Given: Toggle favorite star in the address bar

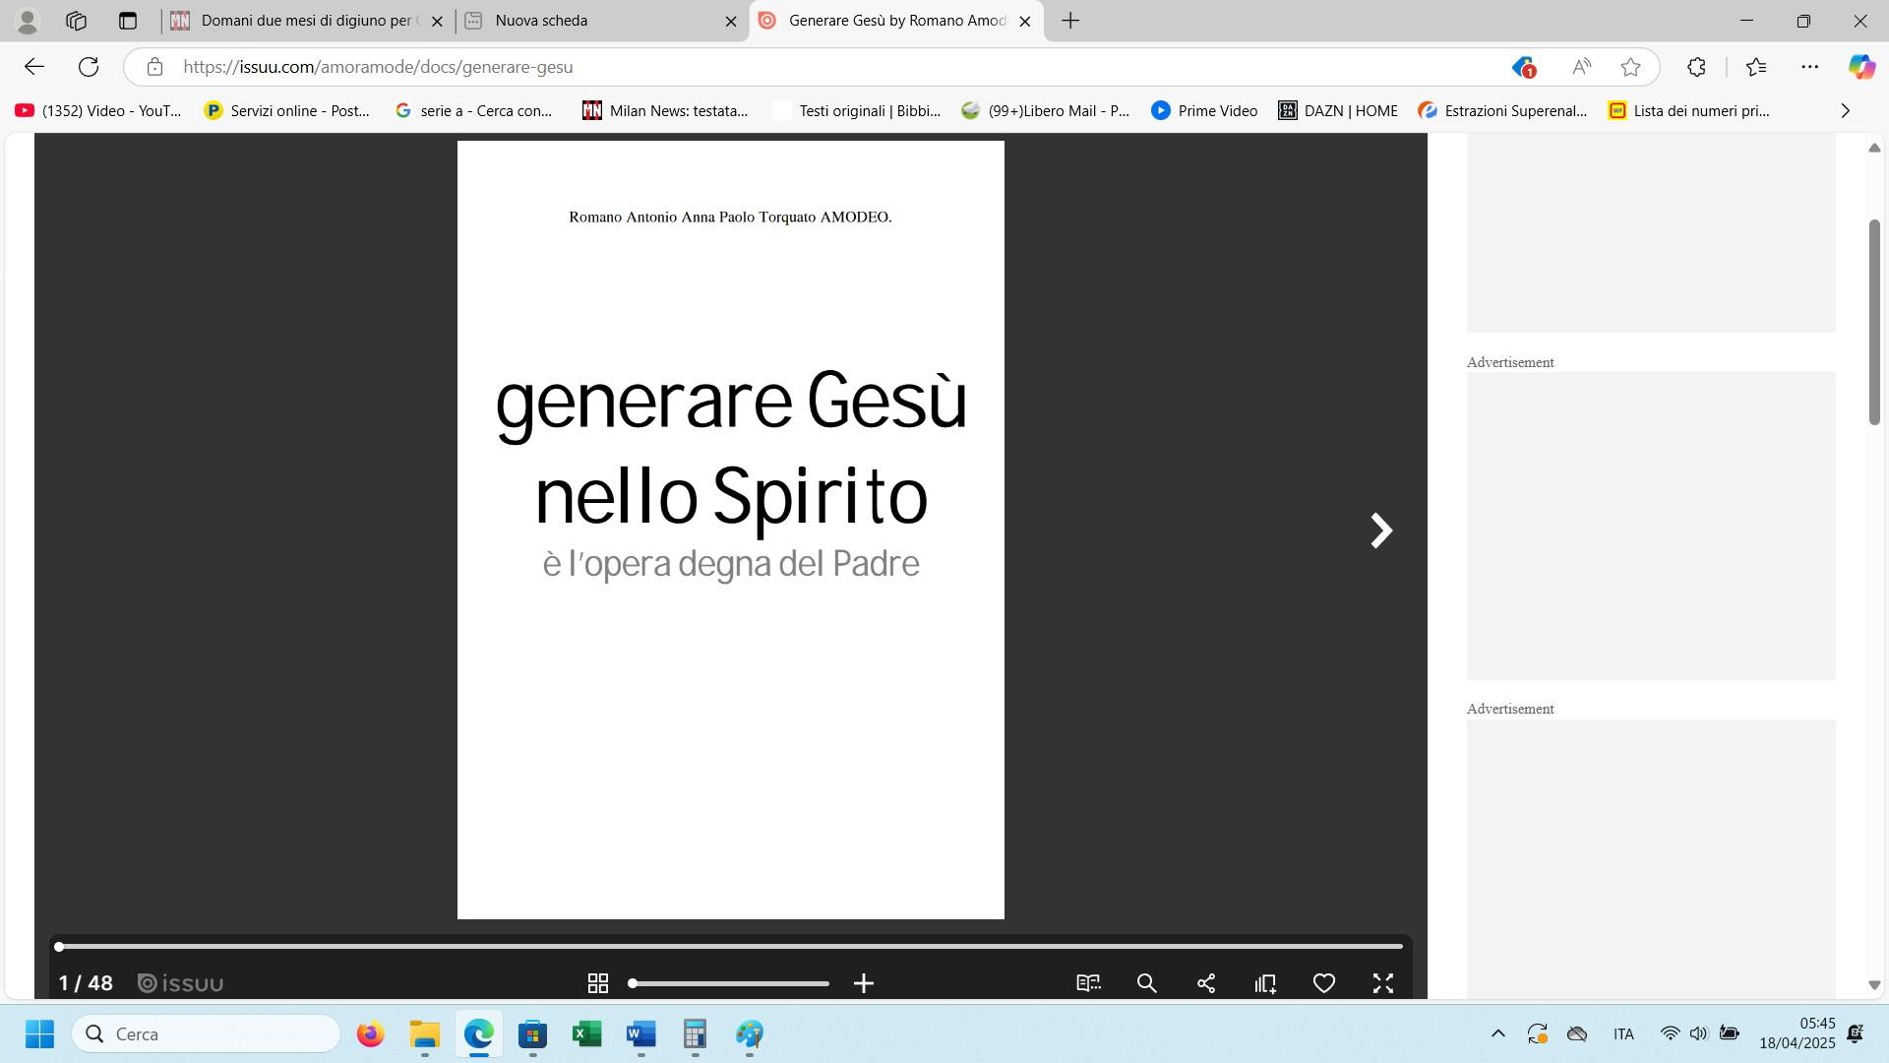Looking at the screenshot, I should pos(1630,67).
